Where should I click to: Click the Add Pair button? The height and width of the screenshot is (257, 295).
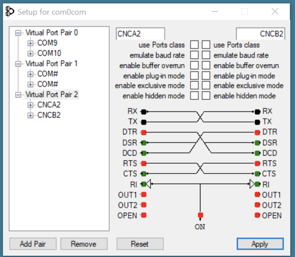coord(33,244)
